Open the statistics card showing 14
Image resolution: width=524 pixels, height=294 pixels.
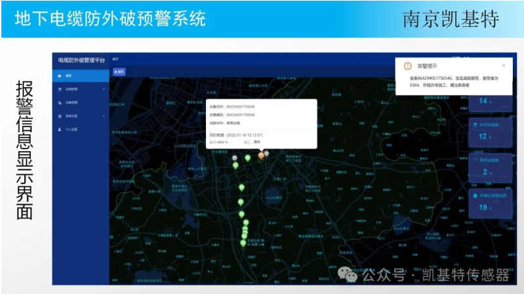pyautogui.click(x=491, y=102)
